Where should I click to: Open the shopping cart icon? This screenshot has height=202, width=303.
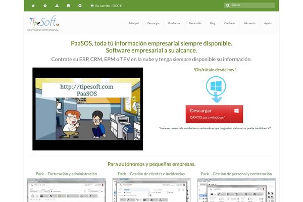coord(92,6)
